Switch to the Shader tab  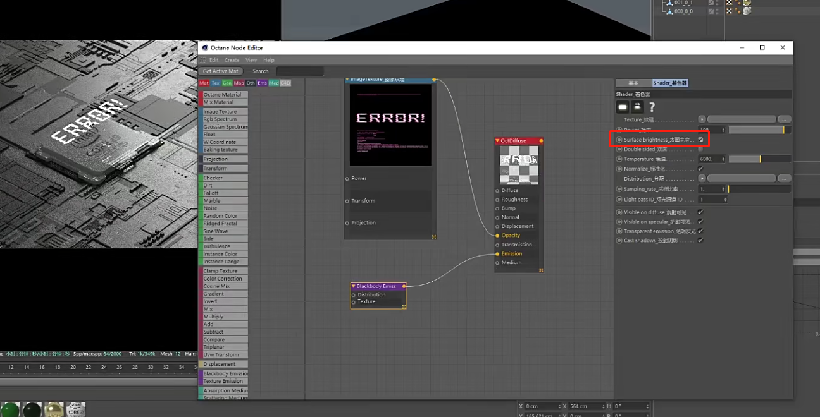pyautogui.click(x=670, y=83)
